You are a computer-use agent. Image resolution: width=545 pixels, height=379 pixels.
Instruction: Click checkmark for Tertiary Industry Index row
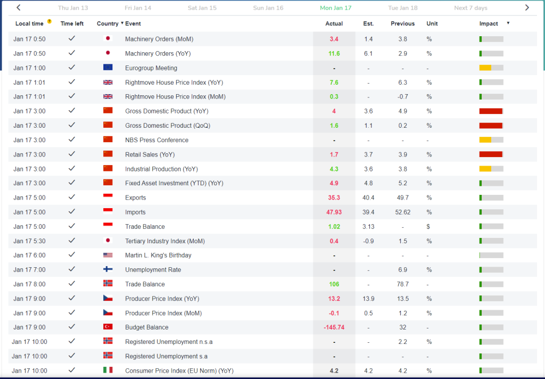coord(72,241)
